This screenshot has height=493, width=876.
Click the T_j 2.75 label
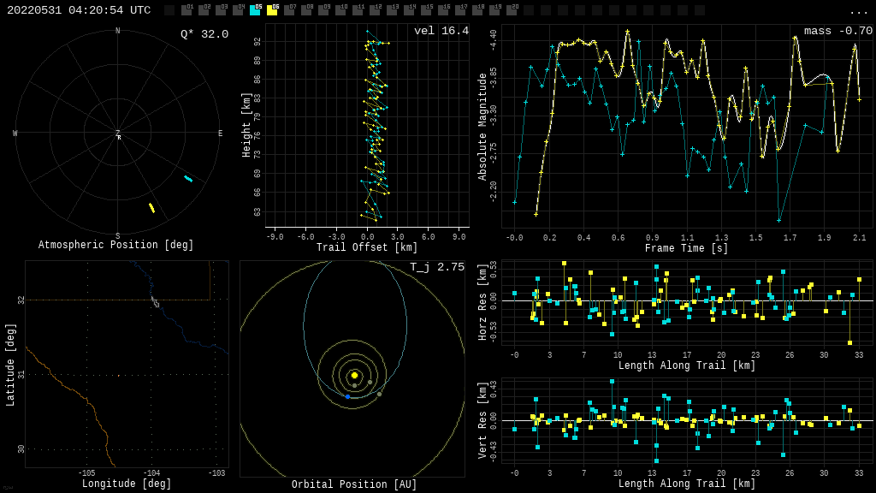tap(436, 267)
